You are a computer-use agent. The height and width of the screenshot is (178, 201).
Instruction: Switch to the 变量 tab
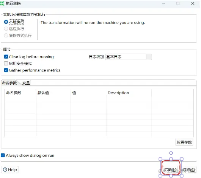(x=26, y=83)
